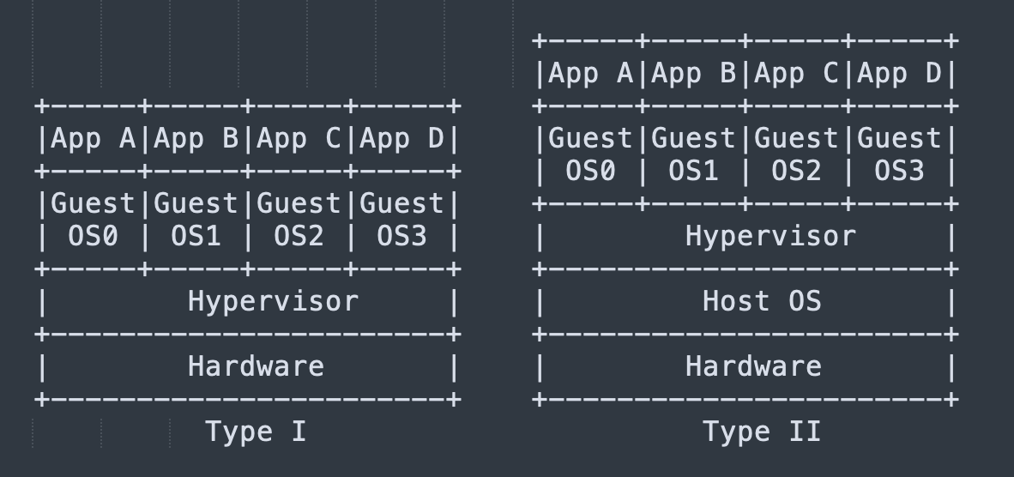
Task: Click Hardware in the Type I diagram
Action: pos(256,367)
